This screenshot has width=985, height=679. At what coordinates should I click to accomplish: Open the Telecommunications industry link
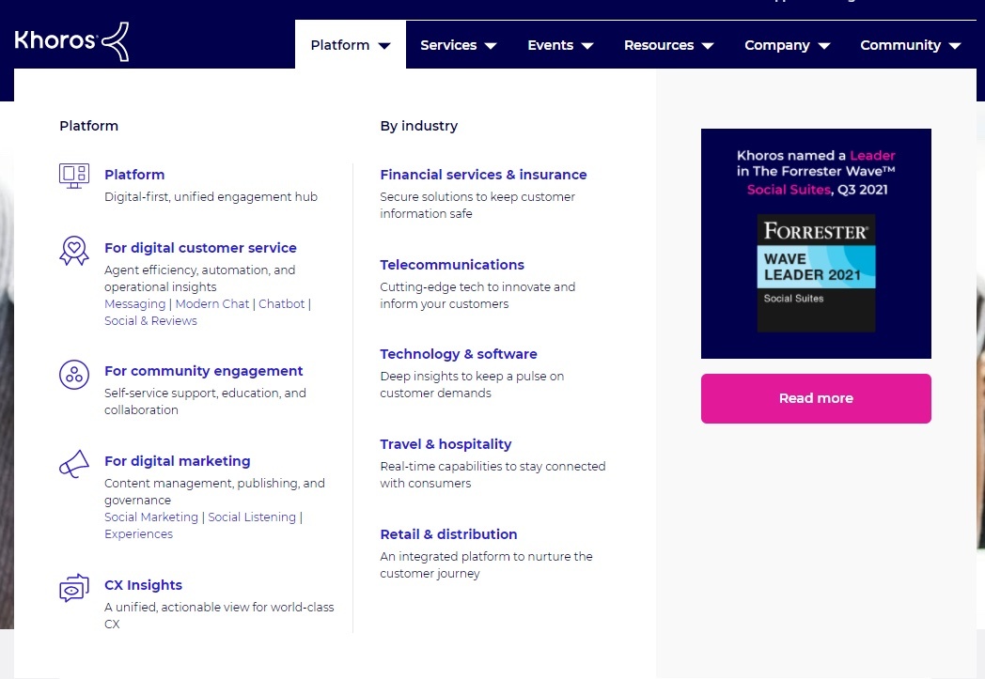coord(452,265)
